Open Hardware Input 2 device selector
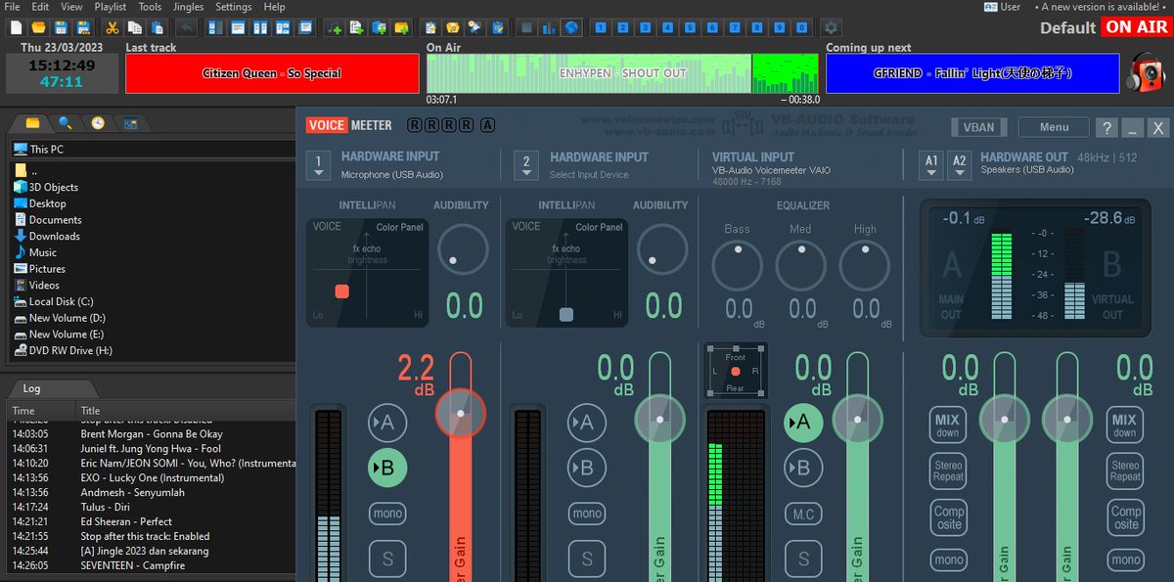This screenshot has height=582, width=1174. click(x=526, y=165)
